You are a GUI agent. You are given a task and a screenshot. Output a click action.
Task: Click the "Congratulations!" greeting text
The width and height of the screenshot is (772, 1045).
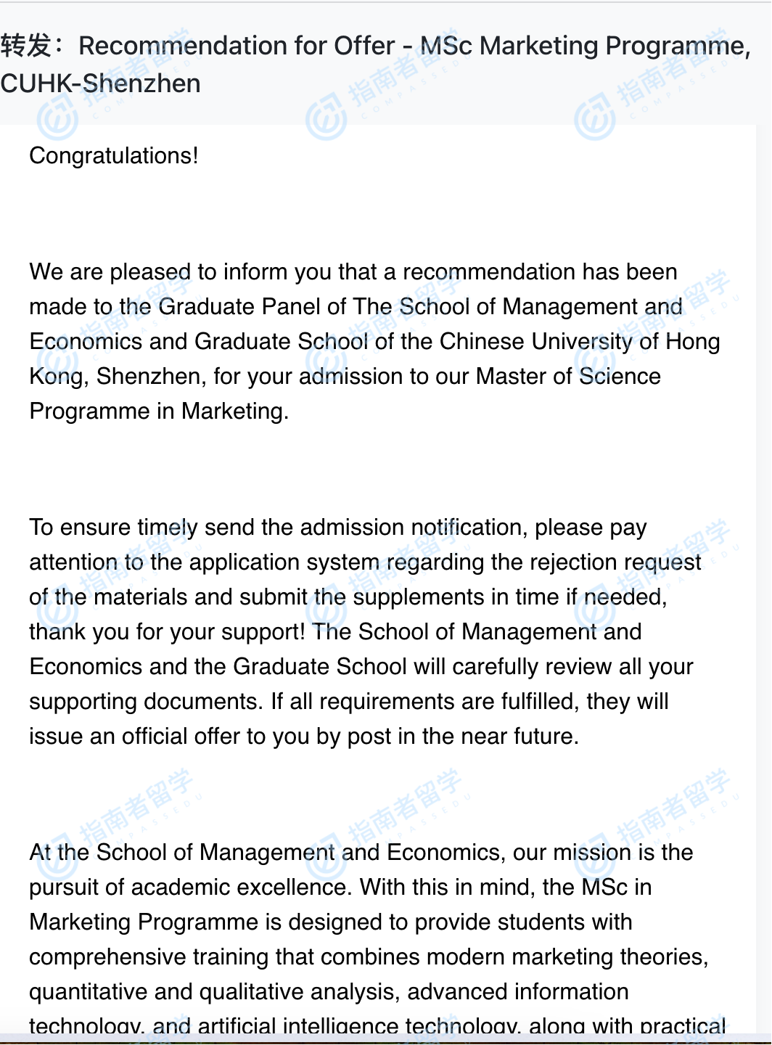[x=114, y=156]
